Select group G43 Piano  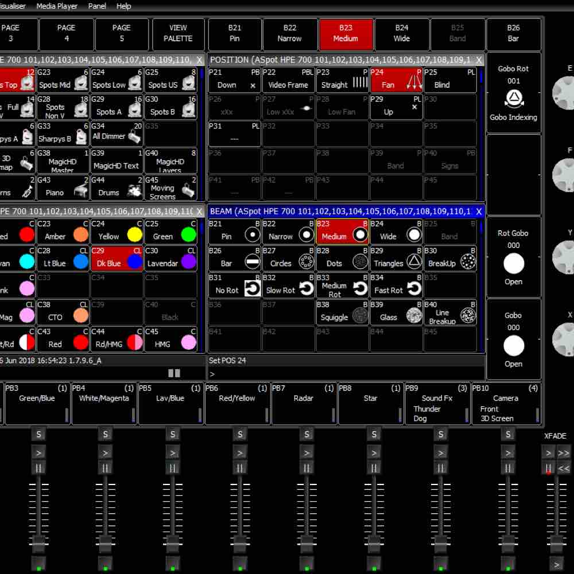point(63,188)
